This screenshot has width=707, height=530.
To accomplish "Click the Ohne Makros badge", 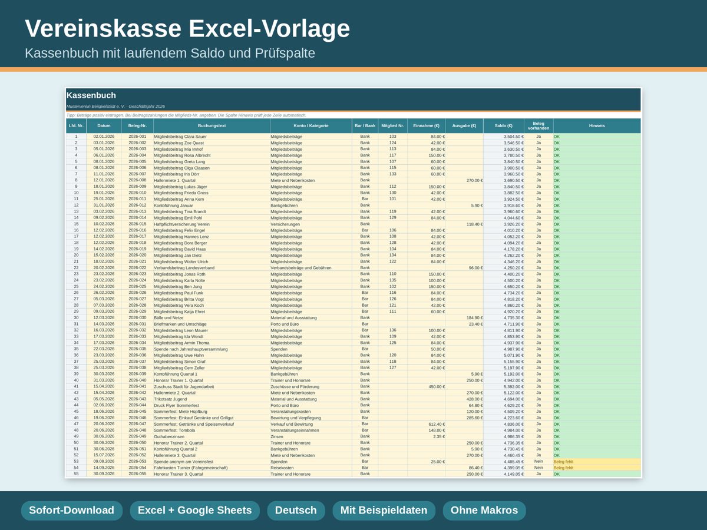I will click(484, 511).
